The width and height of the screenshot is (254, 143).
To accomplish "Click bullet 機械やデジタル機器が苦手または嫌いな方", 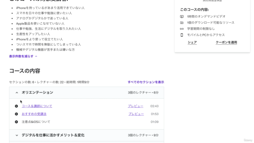I will (x=45, y=50).
